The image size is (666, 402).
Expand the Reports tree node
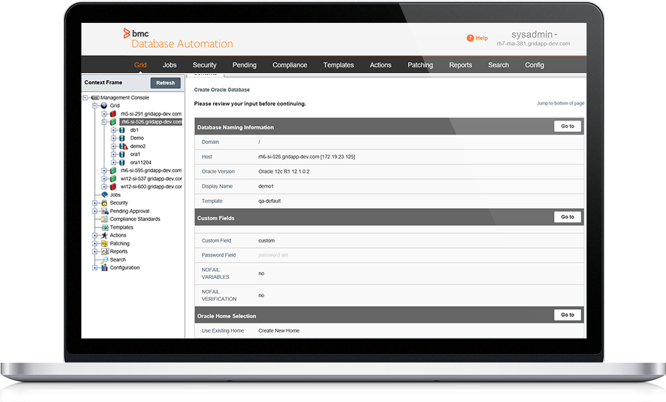coord(95,251)
